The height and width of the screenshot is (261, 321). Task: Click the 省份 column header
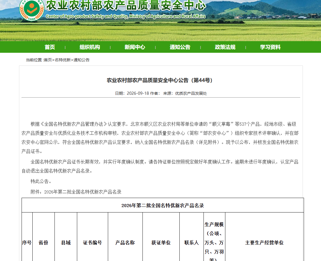coord(43,243)
